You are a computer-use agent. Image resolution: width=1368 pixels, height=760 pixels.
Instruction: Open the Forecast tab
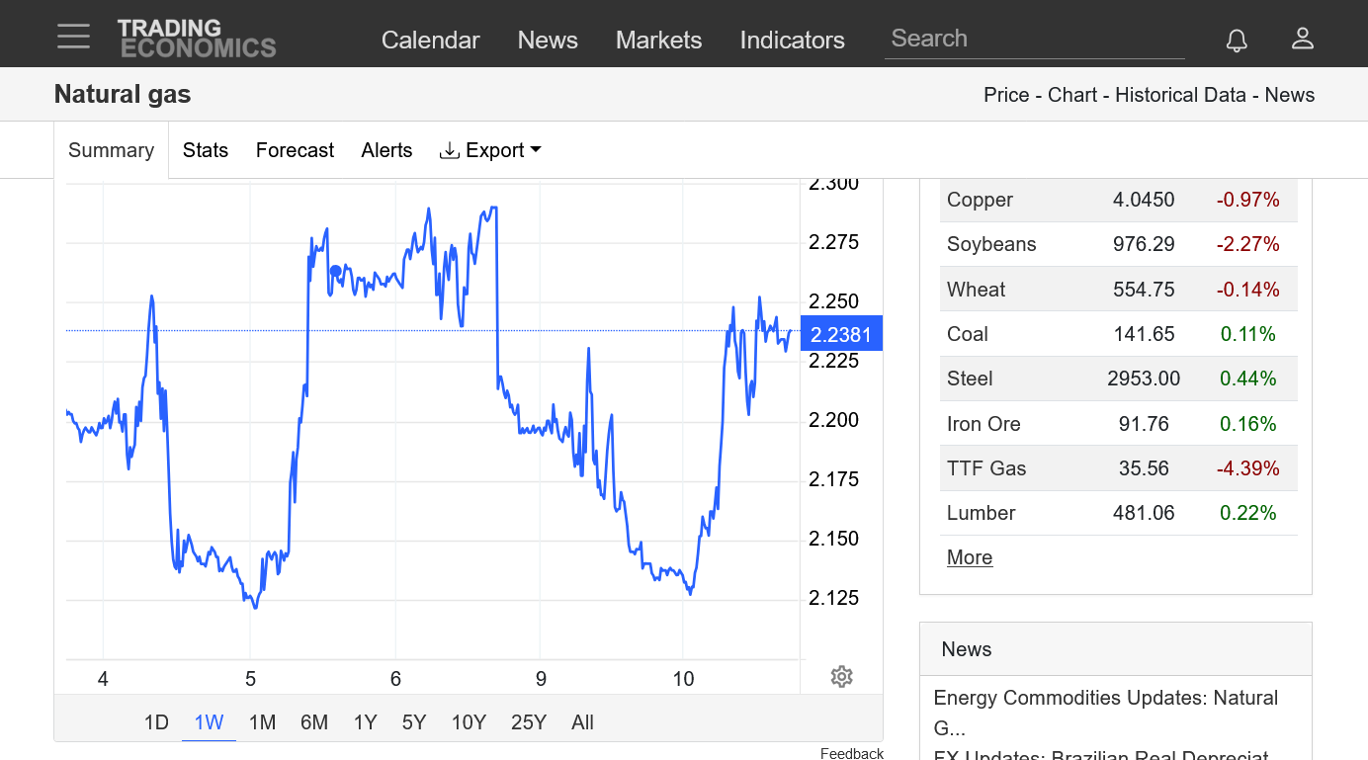click(x=295, y=150)
